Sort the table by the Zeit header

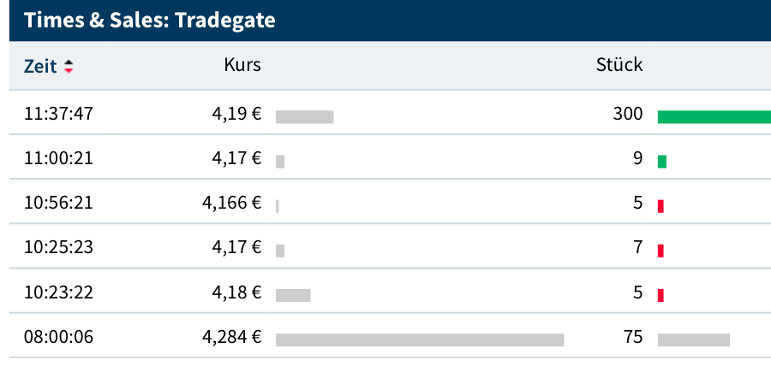pyautogui.click(x=39, y=66)
